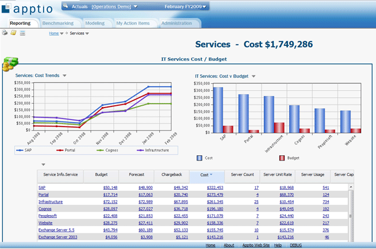The image size is (376, 249).
Task: Click the blue Cost legend swatch
Action: pos(199,158)
